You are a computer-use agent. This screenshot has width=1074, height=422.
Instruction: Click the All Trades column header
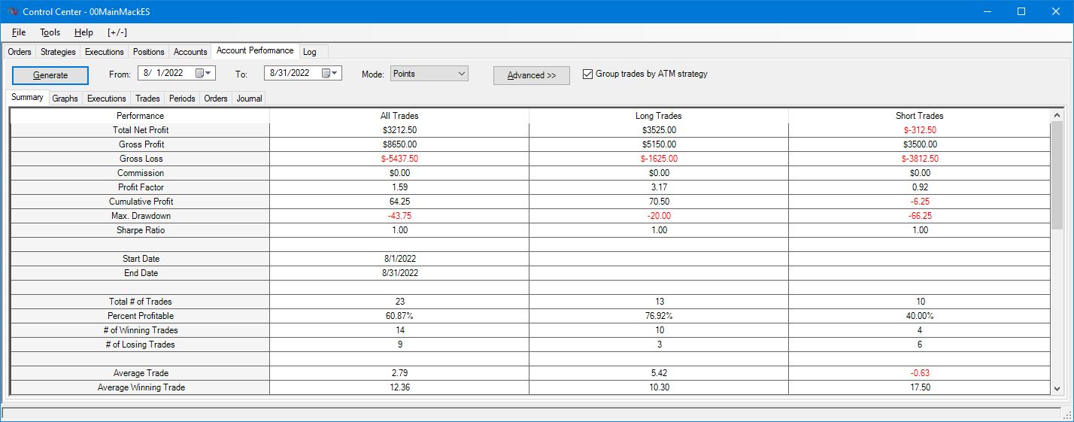click(x=399, y=116)
